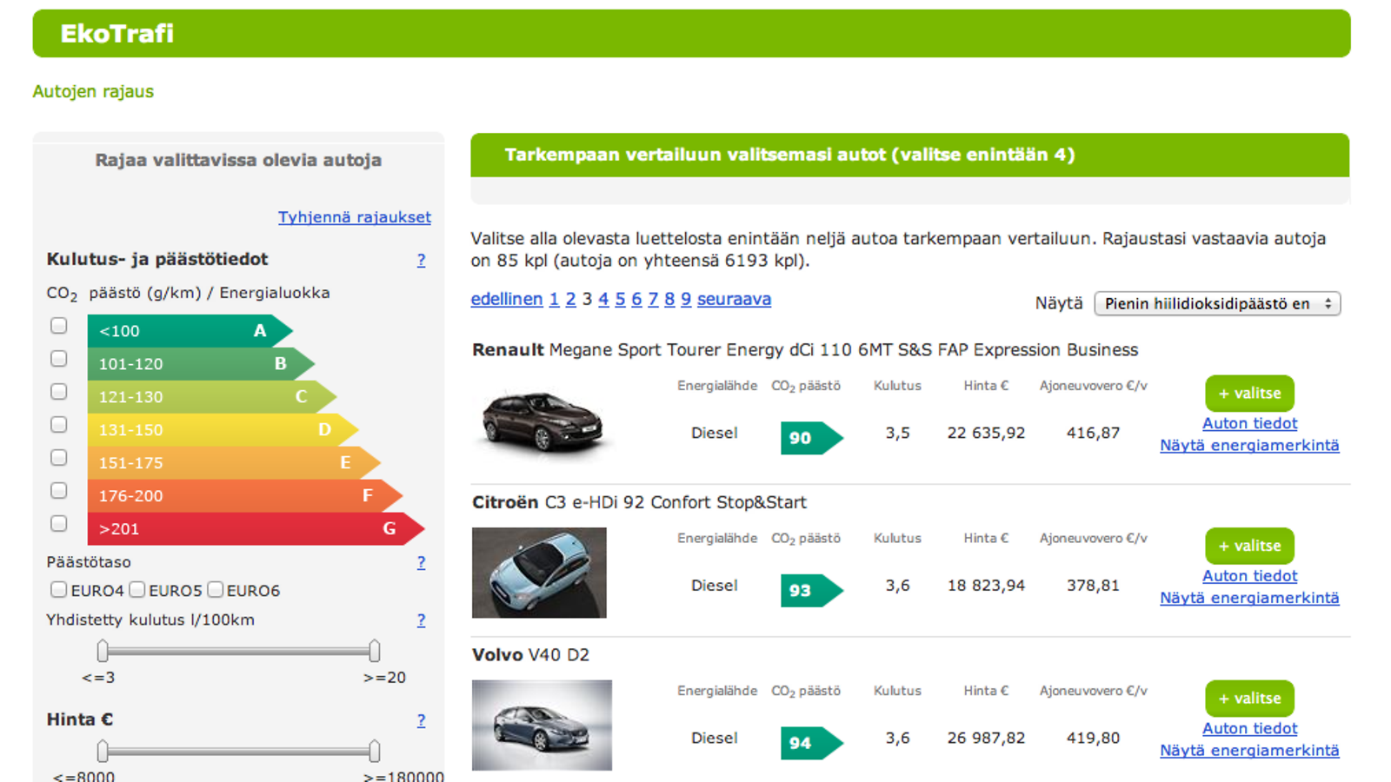Viewport: 1391px width, 782px height.
Task: Open results page 5
Action: [620, 299]
